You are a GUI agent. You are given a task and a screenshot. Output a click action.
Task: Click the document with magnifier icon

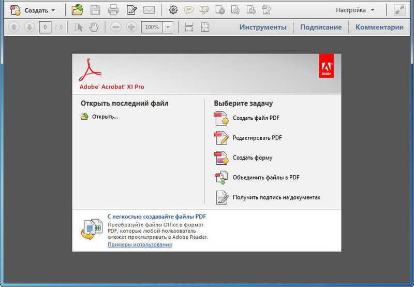click(x=235, y=10)
